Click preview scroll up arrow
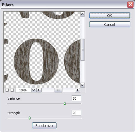 [82, 14]
